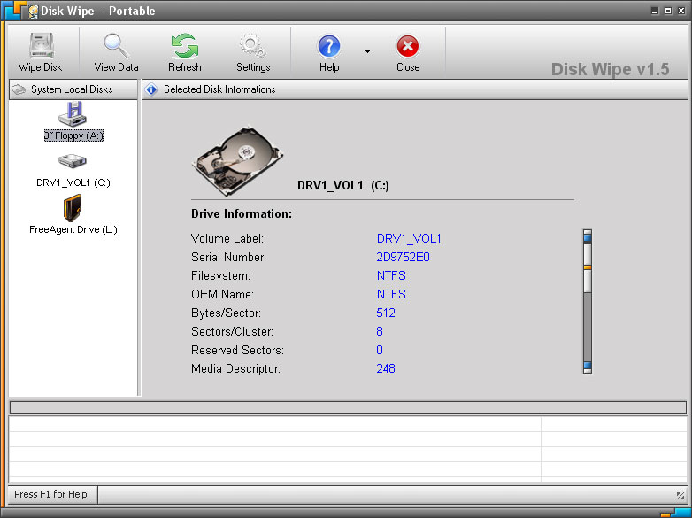Screen dimensions: 692x518
Task: Click the DRV1_VOL1 (C:) heading text
Action: [343, 185]
